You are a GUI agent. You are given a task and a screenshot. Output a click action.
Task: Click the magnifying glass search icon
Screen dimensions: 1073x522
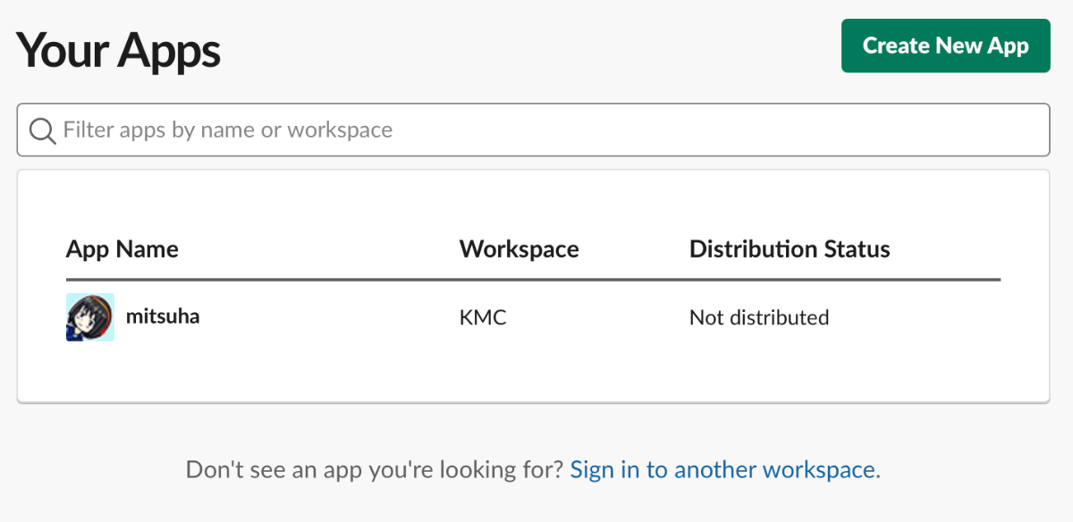coord(43,130)
